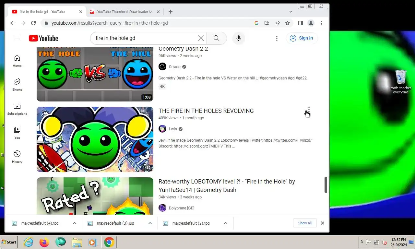Image resolution: width=415 pixels, height=249 pixels.
Task: Visit the i-win channel
Action: click(x=173, y=129)
